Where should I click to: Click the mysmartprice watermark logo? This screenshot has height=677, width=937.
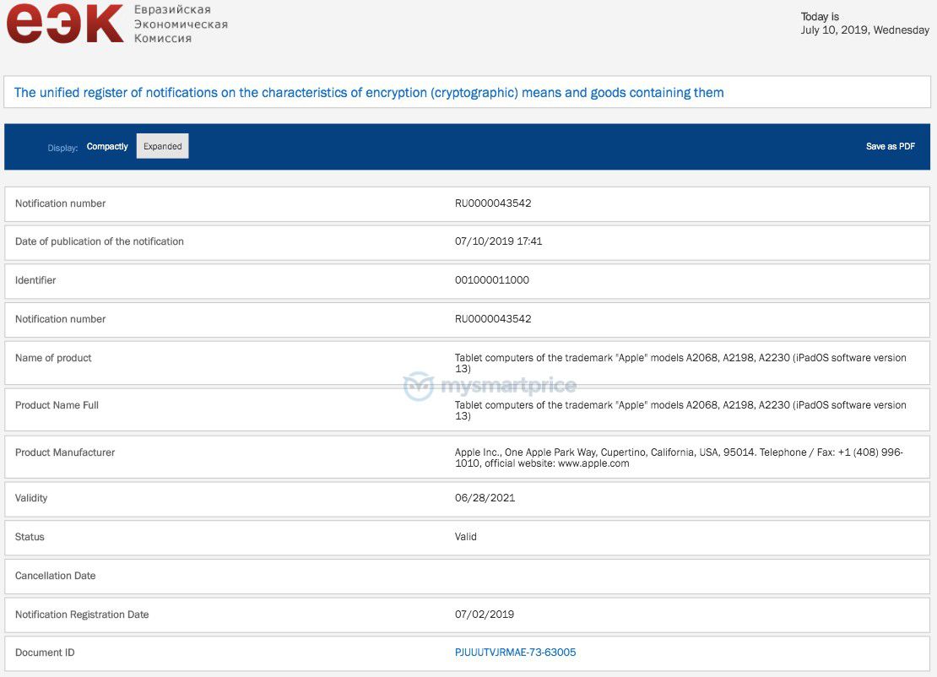click(490, 387)
